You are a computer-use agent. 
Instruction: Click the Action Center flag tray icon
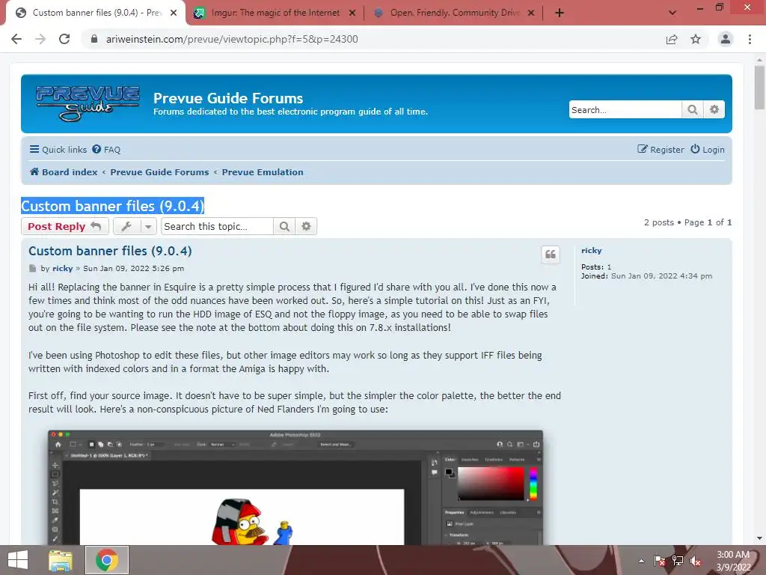click(660, 561)
